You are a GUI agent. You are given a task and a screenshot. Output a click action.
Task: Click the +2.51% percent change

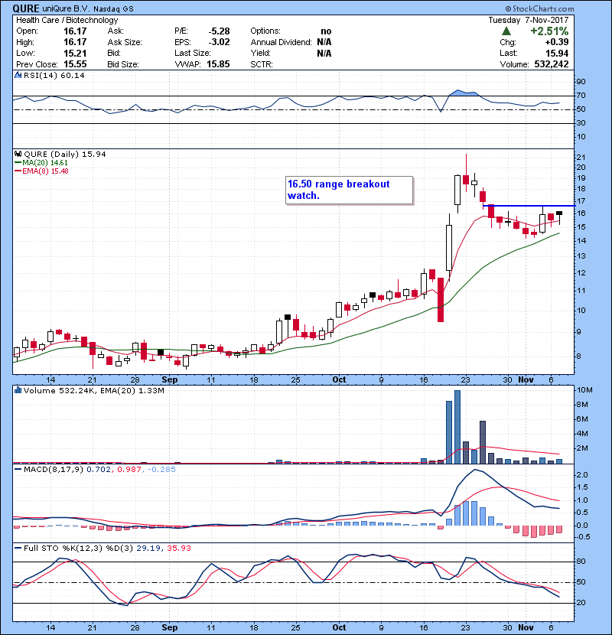tap(549, 31)
